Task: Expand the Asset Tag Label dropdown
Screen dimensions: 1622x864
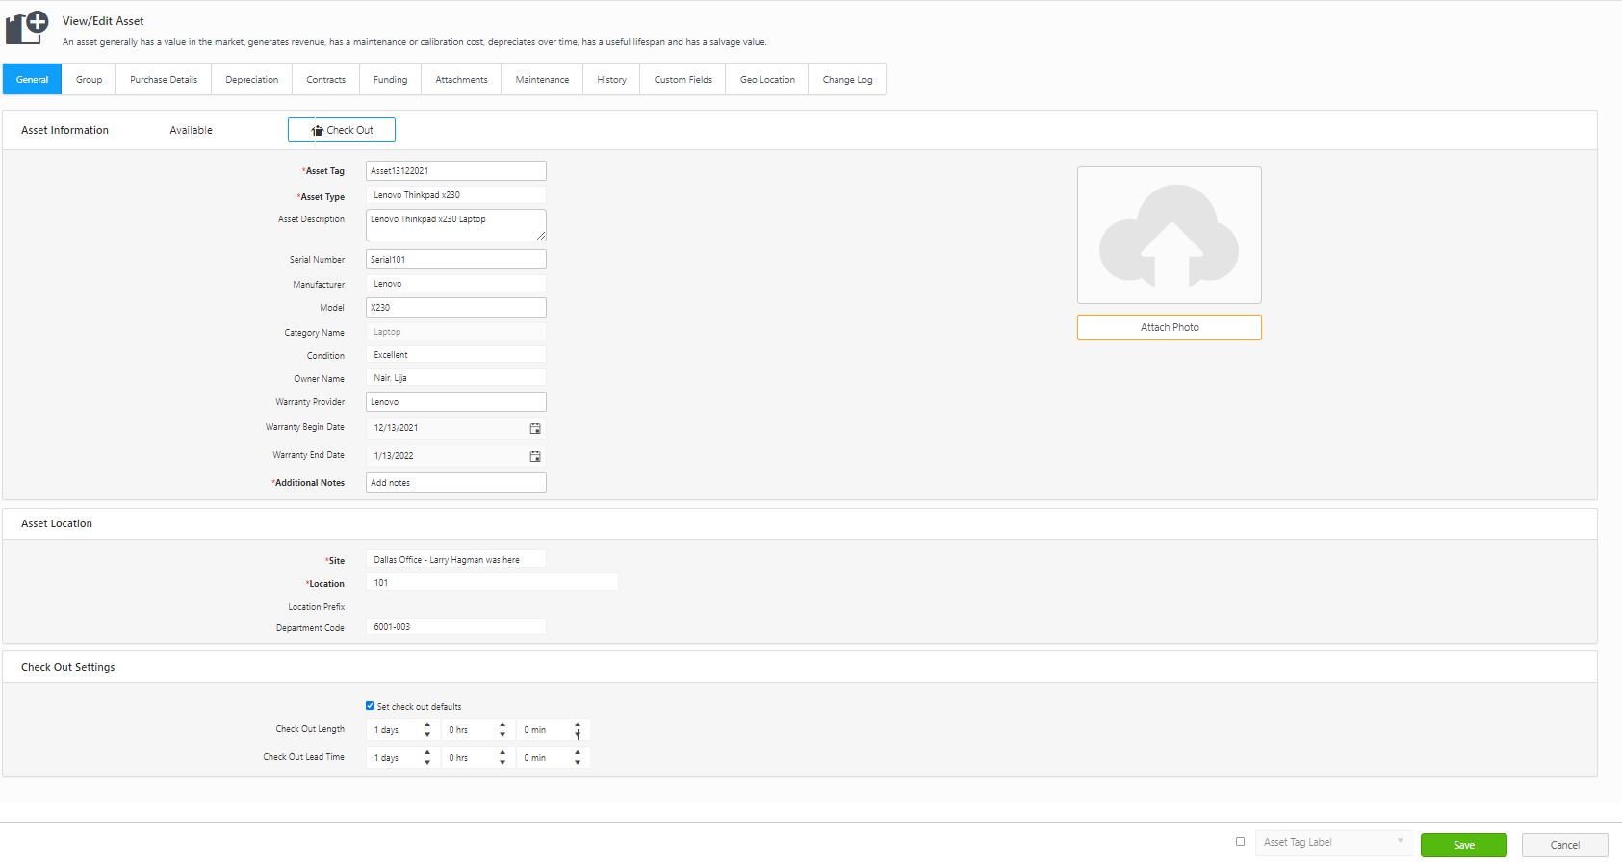Action: (1334, 842)
